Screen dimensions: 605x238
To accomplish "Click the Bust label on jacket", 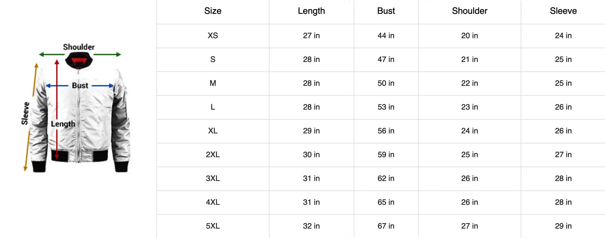I will coord(80,86).
